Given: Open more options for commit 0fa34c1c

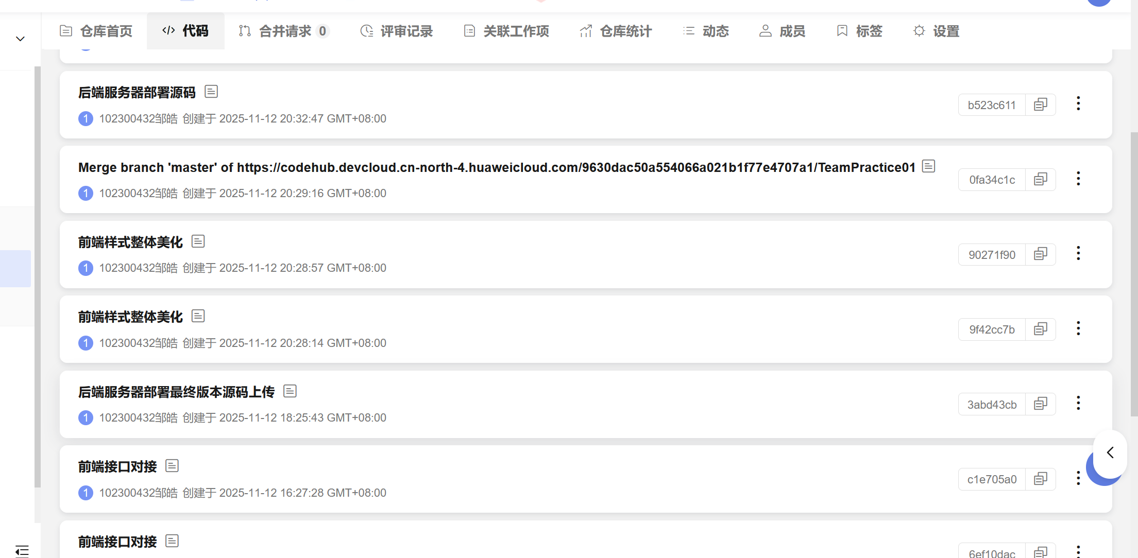Looking at the screenshot, I should click(x=1078, y=179).
